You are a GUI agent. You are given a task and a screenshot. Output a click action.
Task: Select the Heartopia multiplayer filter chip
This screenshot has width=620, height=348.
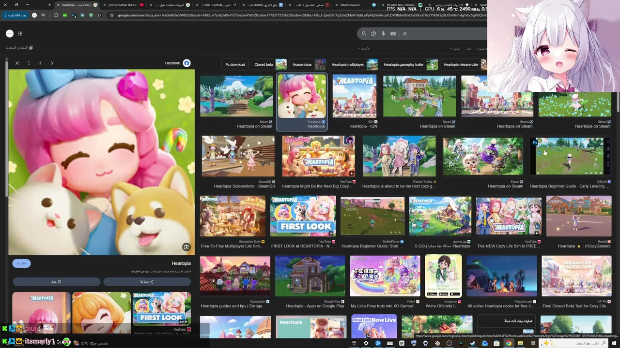coord(354,64)
